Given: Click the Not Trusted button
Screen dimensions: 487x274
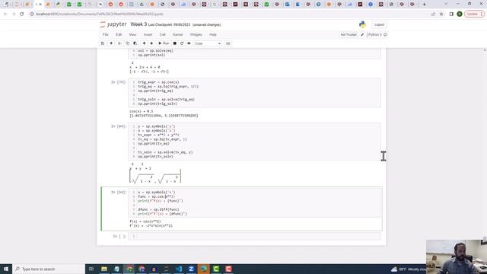Looking at the screenshot, I should 349,35.
